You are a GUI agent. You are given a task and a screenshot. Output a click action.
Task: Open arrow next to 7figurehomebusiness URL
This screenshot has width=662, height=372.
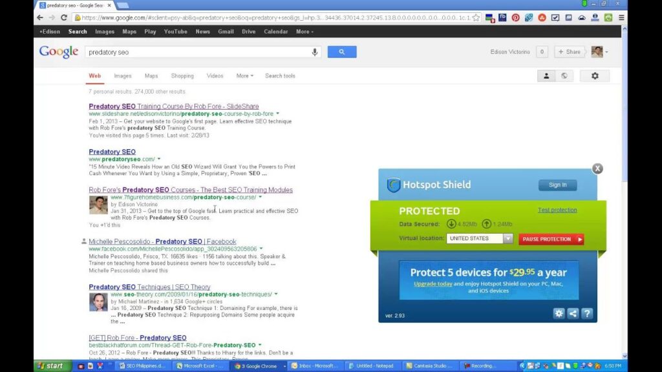point(261,197)
